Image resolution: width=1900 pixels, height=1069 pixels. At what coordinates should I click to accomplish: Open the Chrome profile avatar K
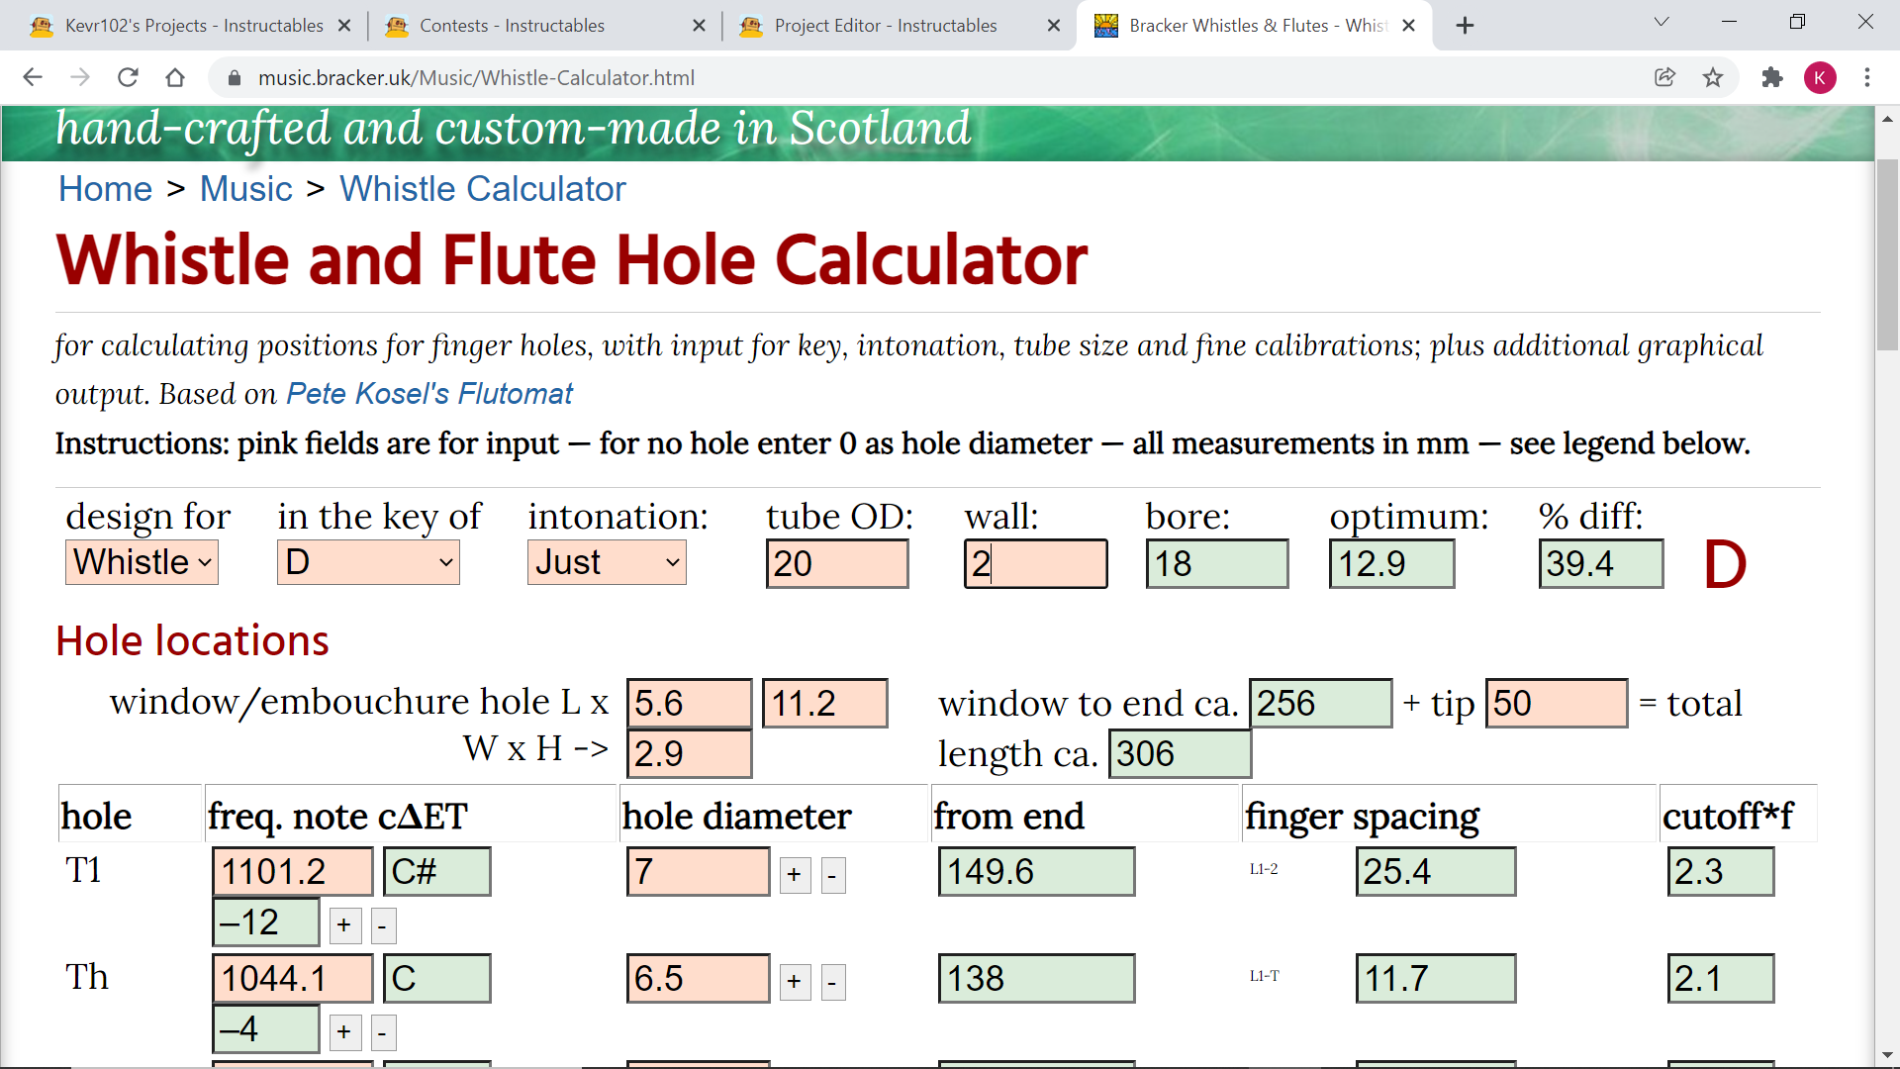1820,77
